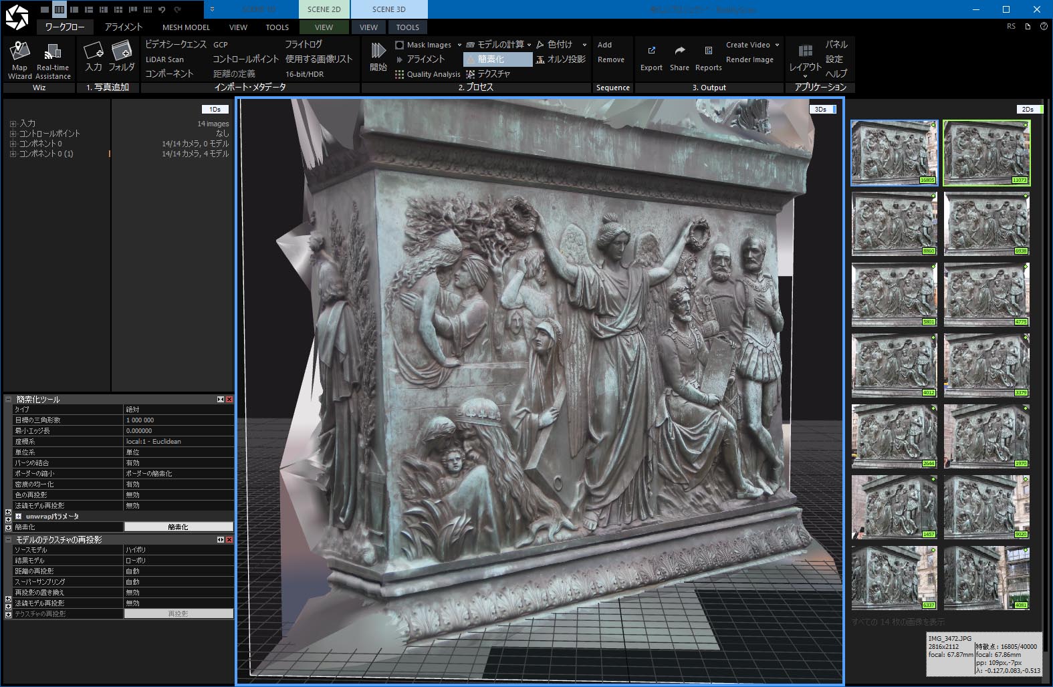The width and height of the screenshot is (1053, 687).
Task: Click Add in the Sequence group
Action: [x=604, y=45]
